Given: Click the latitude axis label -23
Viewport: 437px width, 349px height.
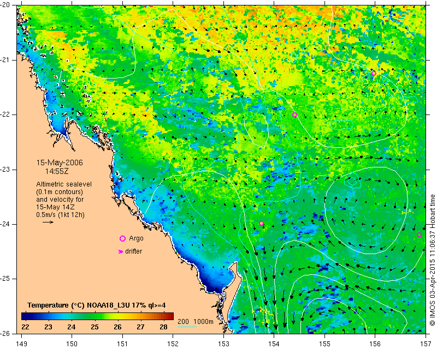Looking at the screenshot, I should pyautogui.click(x=5, y=169).
